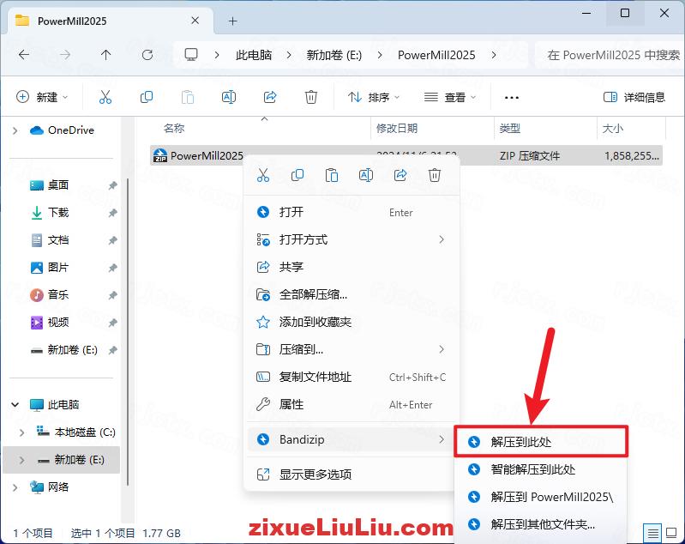The width and height of the screenshot is (685, 544).
Task: Choose Extract All in the context menu
Action: click(x=352, y=294)
